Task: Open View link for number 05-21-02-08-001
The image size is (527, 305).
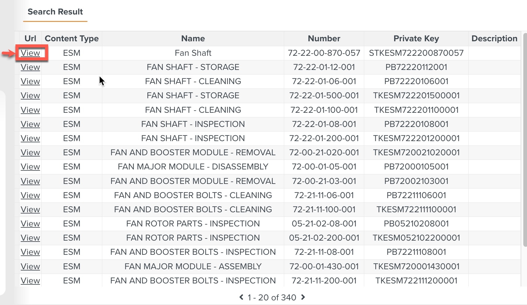Action: pos(30,224)
